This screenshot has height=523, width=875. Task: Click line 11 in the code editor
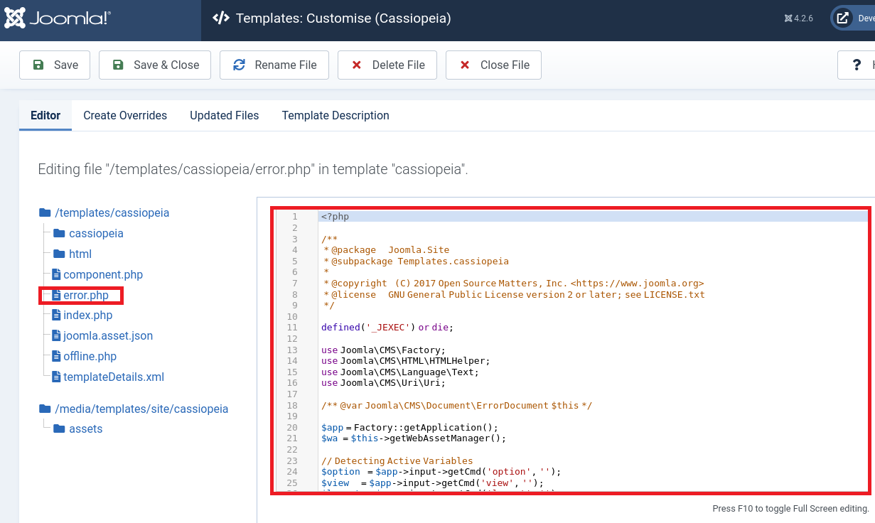(x=387, y=327)
